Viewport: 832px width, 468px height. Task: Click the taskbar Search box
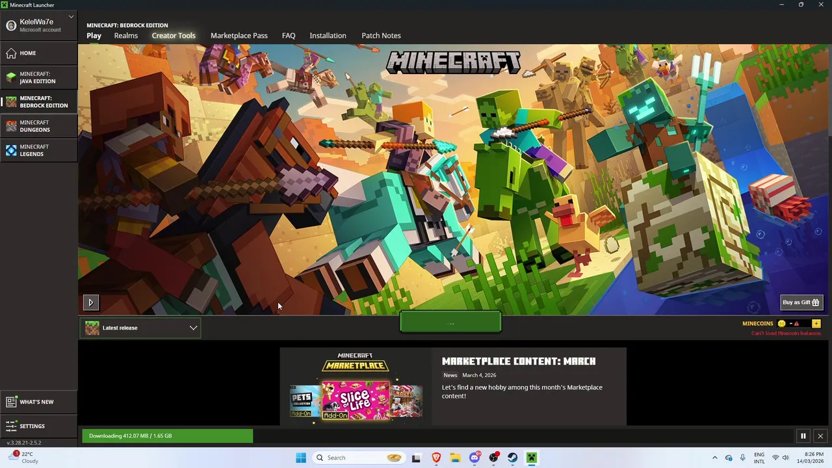pyautogui.click(x=359, y=458)
